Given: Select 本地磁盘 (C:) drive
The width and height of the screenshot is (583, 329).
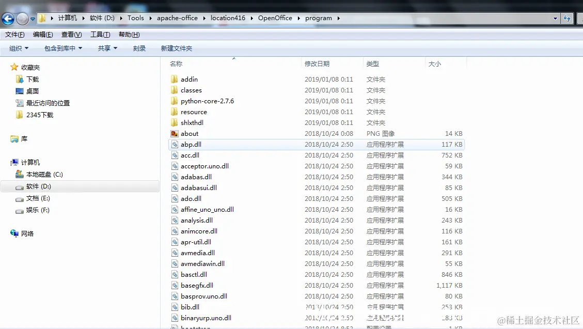Looking at the screenshot, I should click(44, 175).
